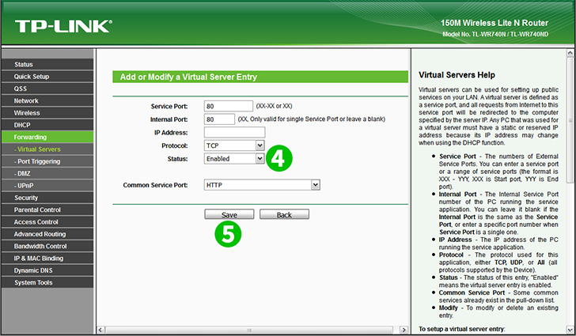Open IP & MAC Binding in the sidebar
The width and height of the screenshot is (576, 336).
(x=47, y=259)
